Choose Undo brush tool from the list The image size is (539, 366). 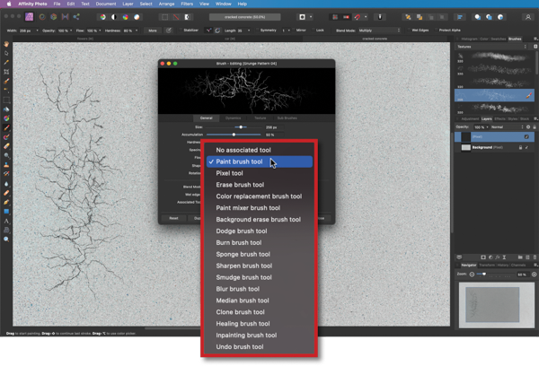(260, 347)
